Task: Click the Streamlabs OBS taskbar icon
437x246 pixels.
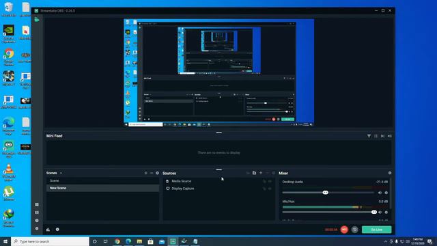Action: click(173, 241)
